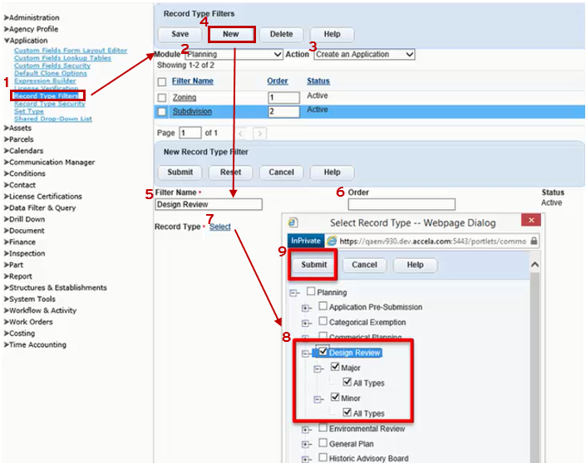
Task: Go to previous page arrow in pagination
Action: [x=240, y=133]
